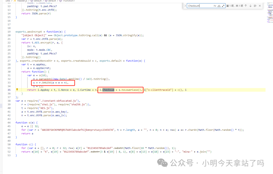Click line number 35 in the gutter
The width and height of the screenshot is (273, 174).
[9, 90]
